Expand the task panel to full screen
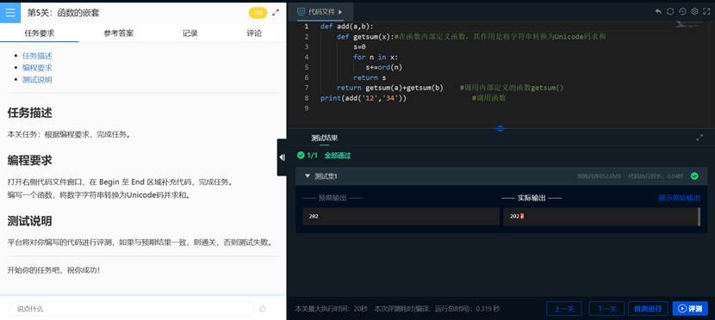Image resolution: width=715 pixels, height=320 pixels. (x=276, y=13)
